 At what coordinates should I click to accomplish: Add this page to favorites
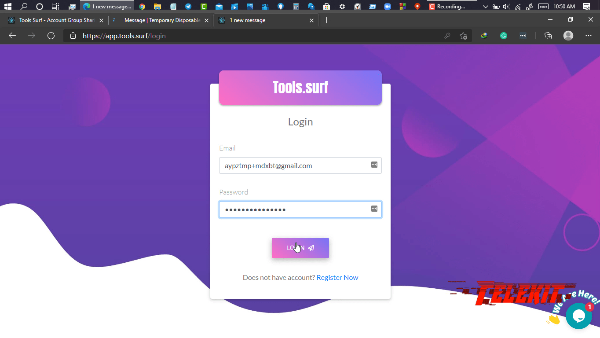(463, 36)
